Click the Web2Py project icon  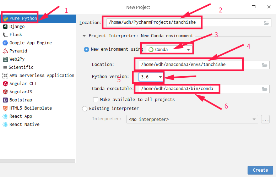[x=5, y=59]
